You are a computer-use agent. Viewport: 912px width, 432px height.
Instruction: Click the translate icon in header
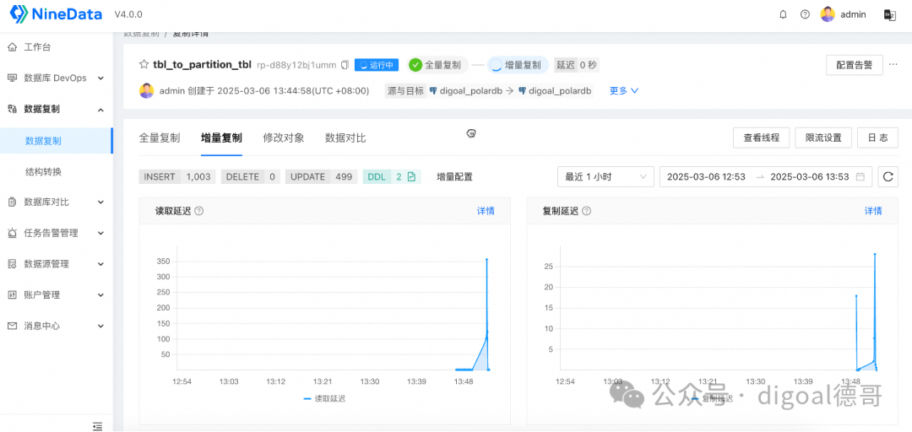(x=889, y=14)
